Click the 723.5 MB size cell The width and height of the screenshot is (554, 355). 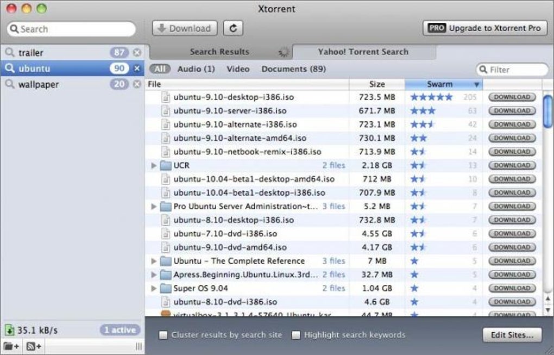coord(377,97)
